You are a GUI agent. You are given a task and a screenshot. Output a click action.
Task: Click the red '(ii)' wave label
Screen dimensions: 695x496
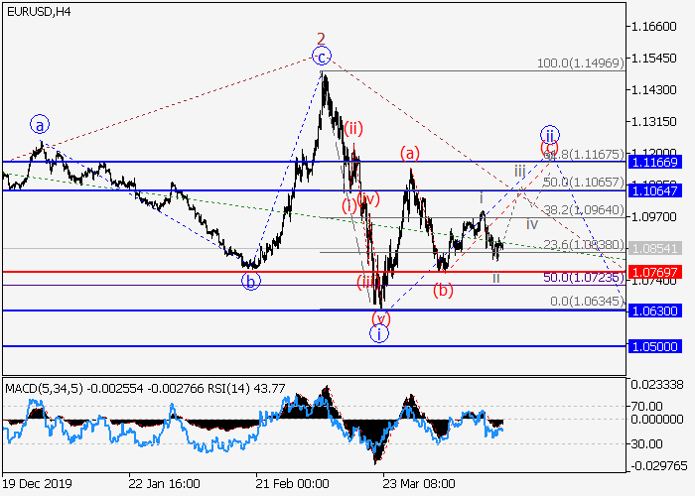pyautogui.click(x=353, y=127)
